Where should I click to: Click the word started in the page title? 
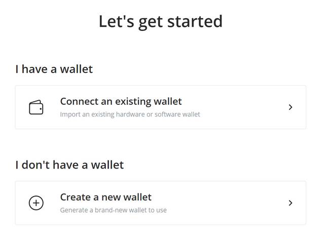[x=195, y=21]
